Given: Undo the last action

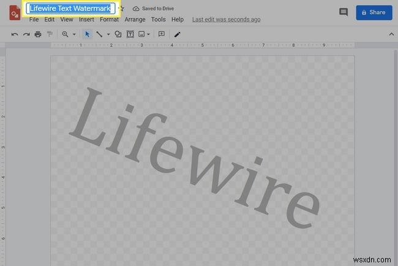Looking at the screenshot, I should point(15,34).
